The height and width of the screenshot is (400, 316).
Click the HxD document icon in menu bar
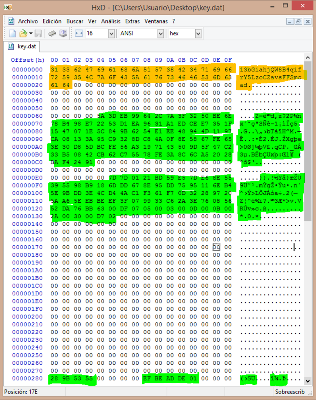click(11, 21)
